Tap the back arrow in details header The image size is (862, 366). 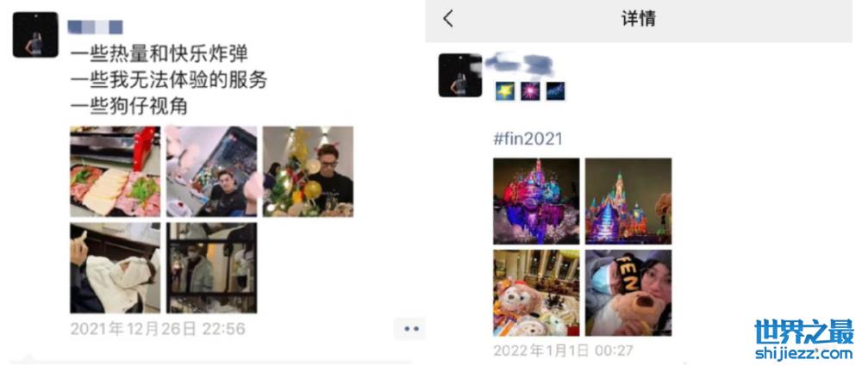point(448,19)
